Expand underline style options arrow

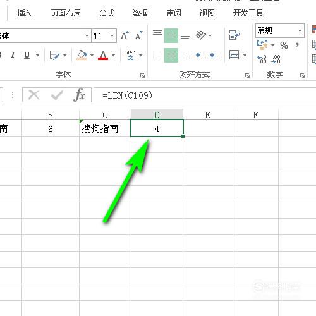pos(37,56)
